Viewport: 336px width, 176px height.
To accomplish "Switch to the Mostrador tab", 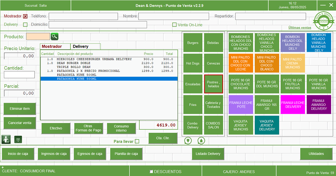I will click(55, 46).
